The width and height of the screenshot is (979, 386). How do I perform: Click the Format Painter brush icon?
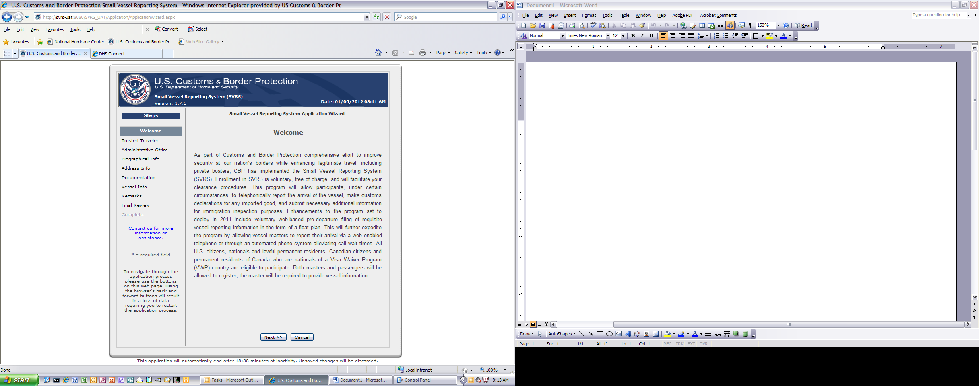(642, 25)
